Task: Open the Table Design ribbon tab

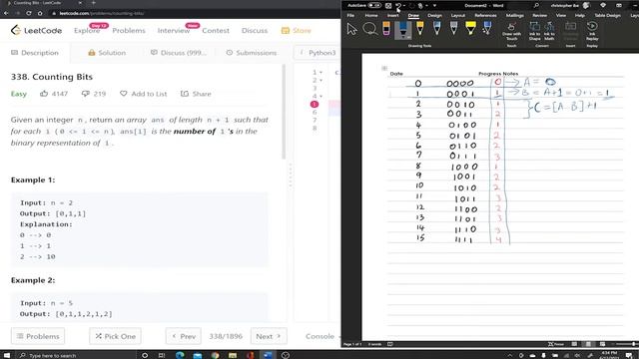Action: 607,15
